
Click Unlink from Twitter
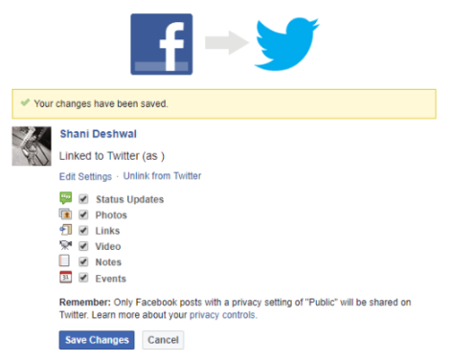point(162,176)
